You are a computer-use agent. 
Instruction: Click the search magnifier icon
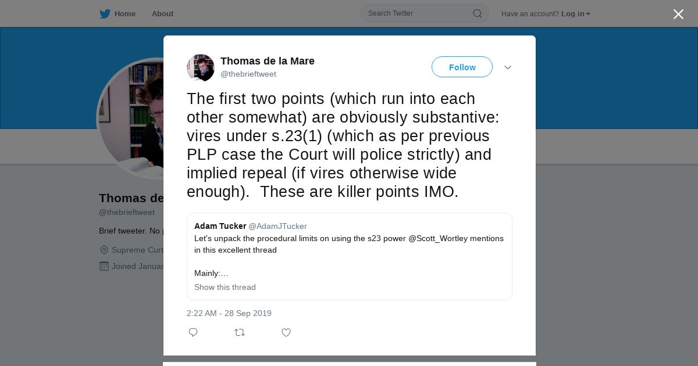click(x=477, y=13)
